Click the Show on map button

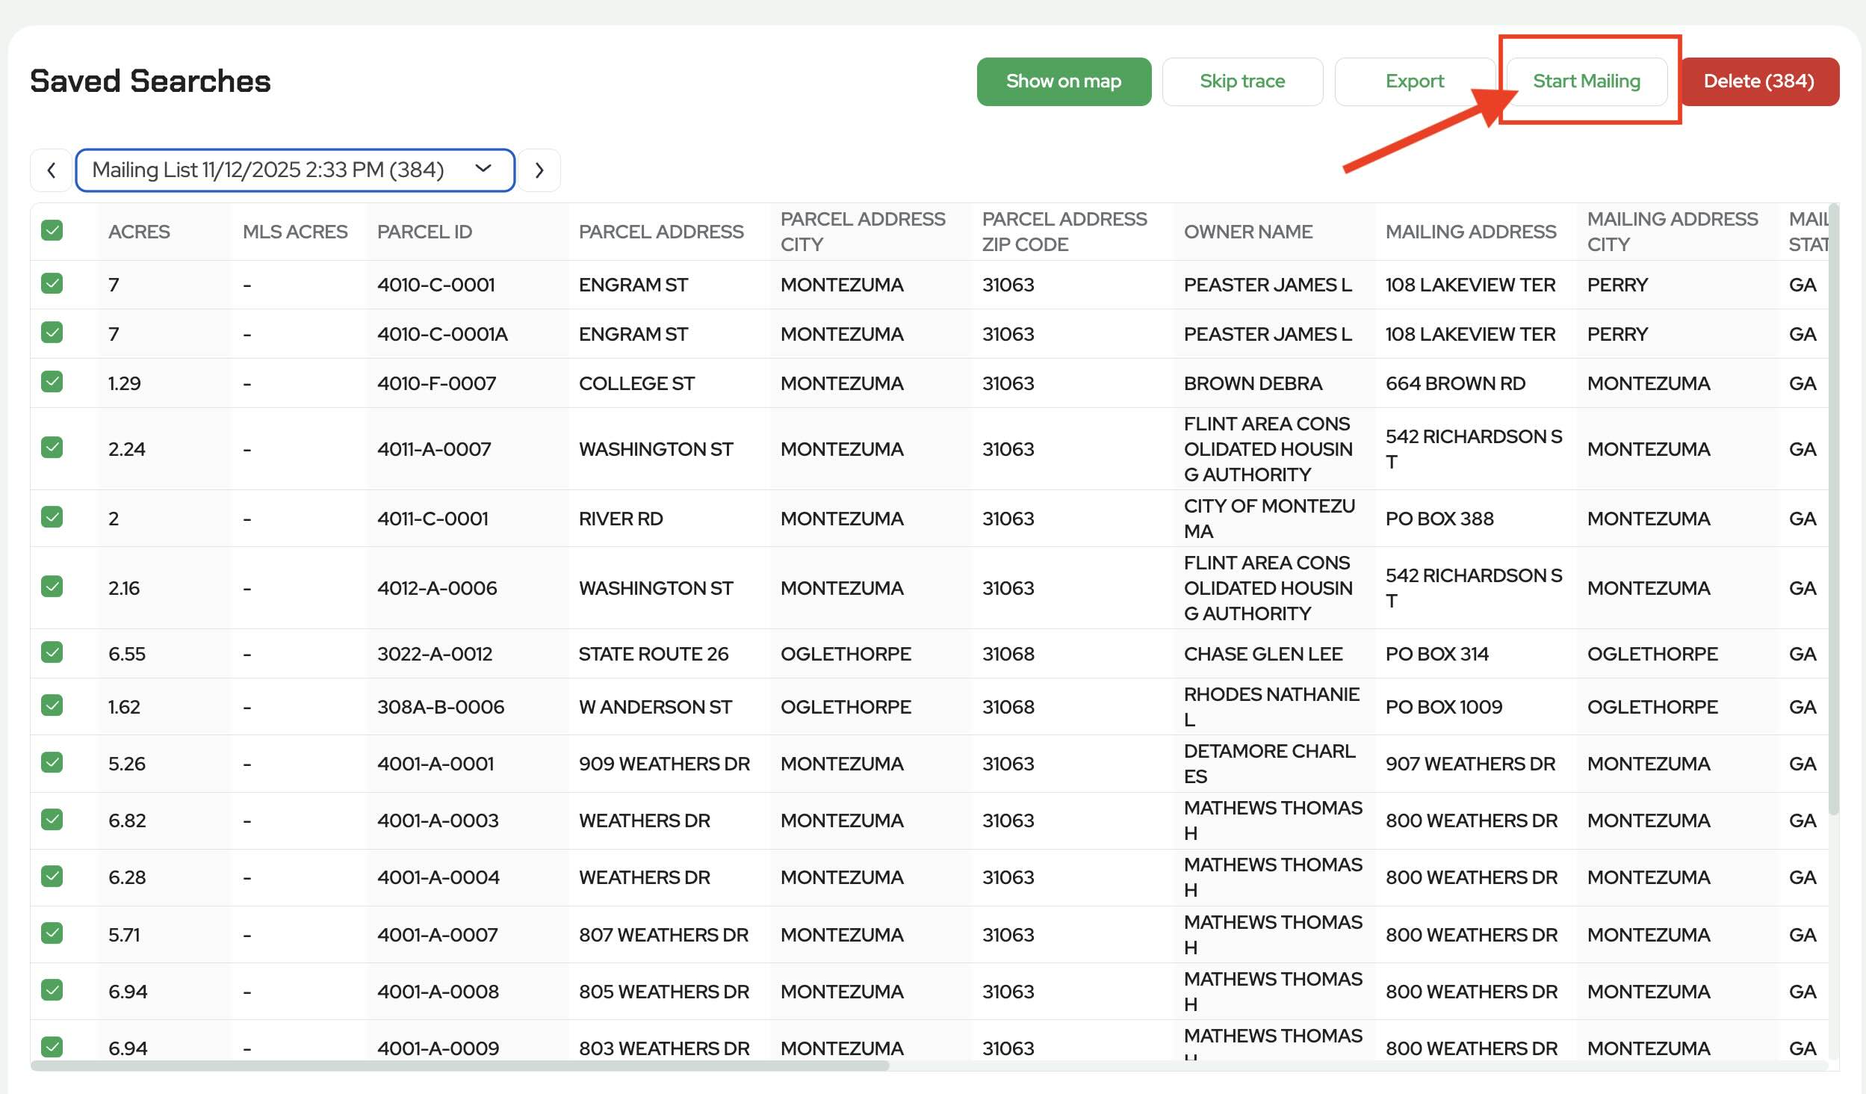(x=1063, y=81)
